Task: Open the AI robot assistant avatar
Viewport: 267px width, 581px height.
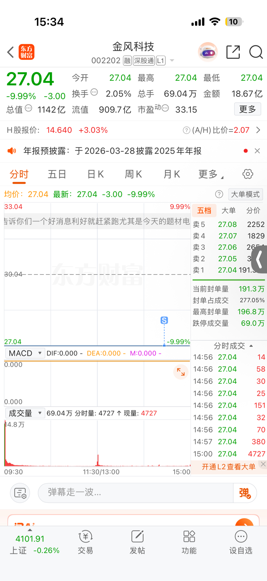Action: coord(208,52)
